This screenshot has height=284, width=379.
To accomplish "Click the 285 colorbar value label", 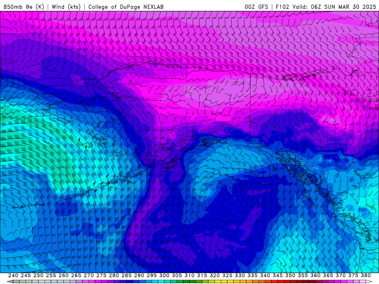I will pyautogui.click(x=126, y=275).
